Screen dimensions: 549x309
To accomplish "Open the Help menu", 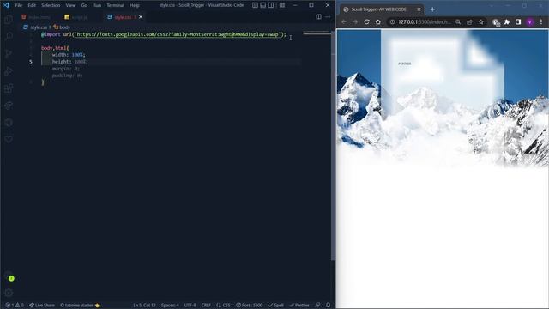I will point(135,5).
